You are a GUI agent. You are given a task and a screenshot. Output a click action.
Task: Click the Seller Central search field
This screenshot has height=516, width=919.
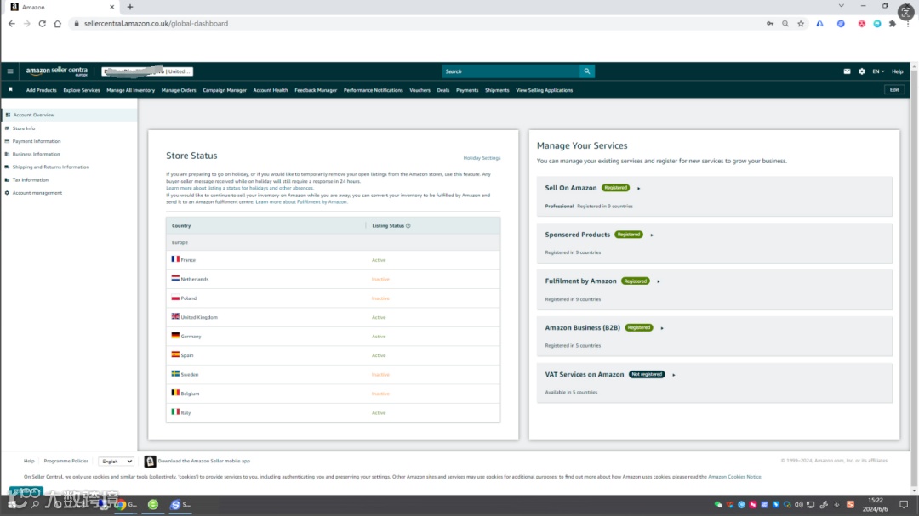511,71
